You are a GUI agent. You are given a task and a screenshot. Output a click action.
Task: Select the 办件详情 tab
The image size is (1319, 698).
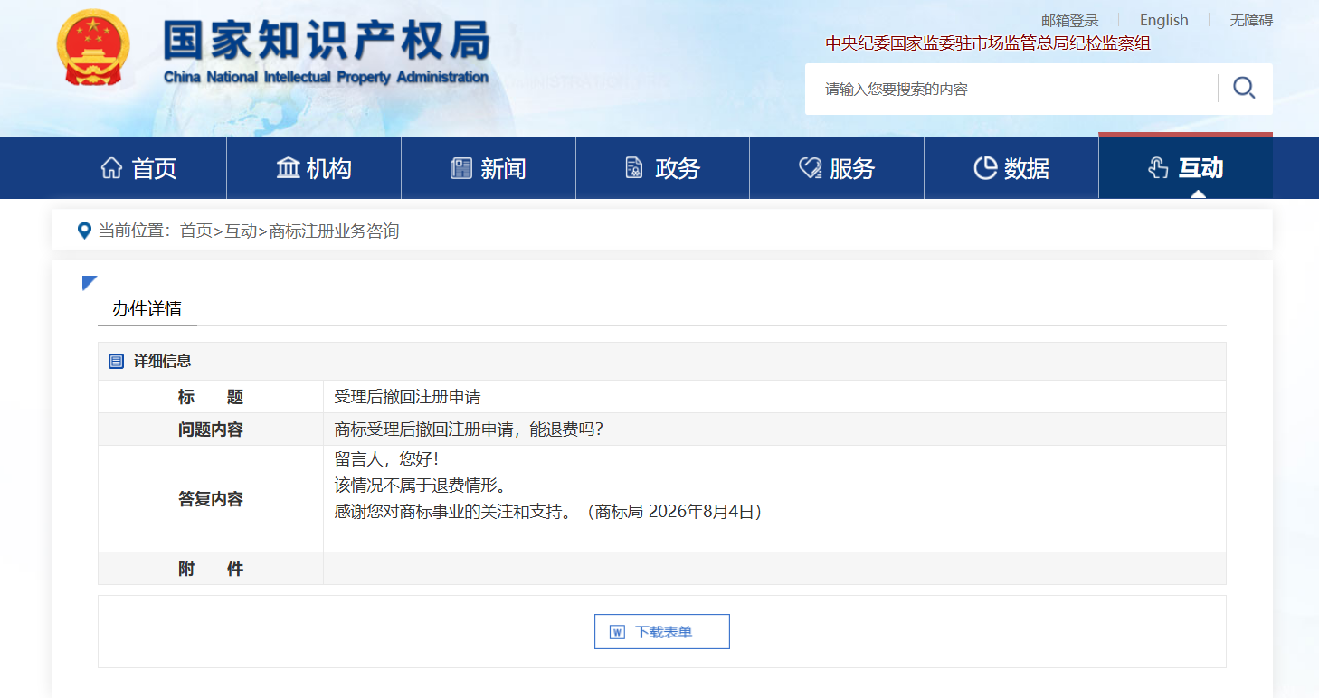tap(147, 308)
